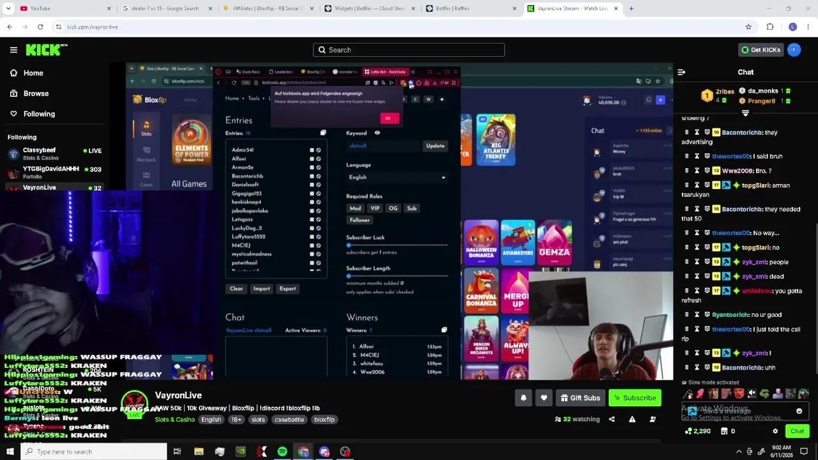The height and width of the screenshot is (460, 818).
Task: Click username Ryantoorich in chat
Action: (x=730, y=315)
